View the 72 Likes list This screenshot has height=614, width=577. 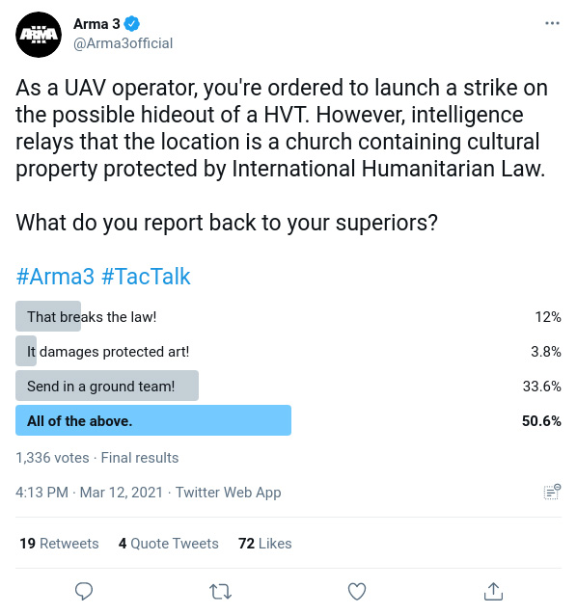(x=265, y=544)
